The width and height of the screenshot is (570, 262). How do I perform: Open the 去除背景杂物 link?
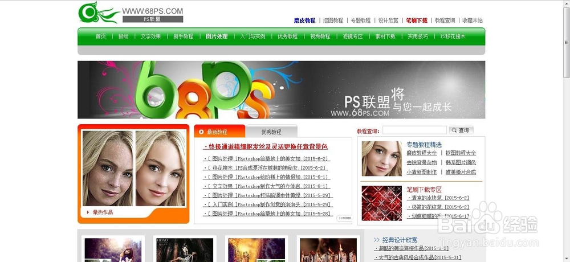click(x=422, y=162)
